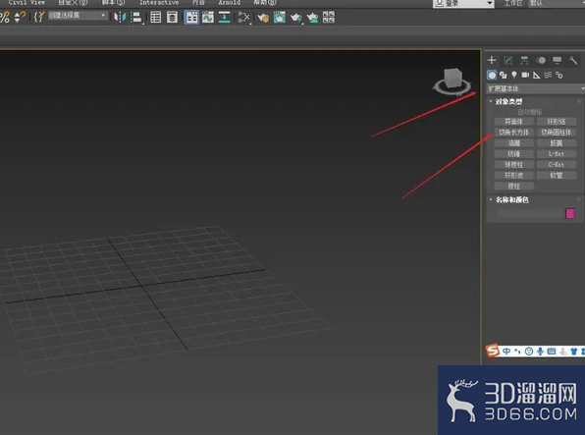Open the 脚本(S) menu

[114, 2]
